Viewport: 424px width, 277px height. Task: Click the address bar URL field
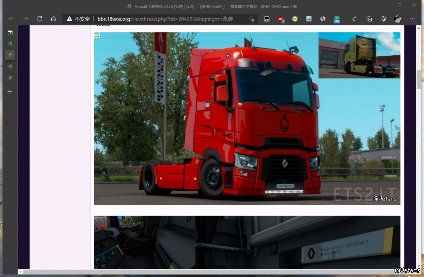[165, 19]
